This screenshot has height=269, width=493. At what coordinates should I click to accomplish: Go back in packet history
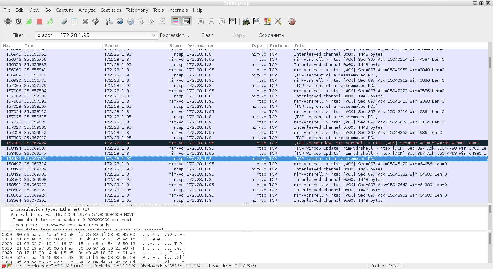tap(120, 21)
